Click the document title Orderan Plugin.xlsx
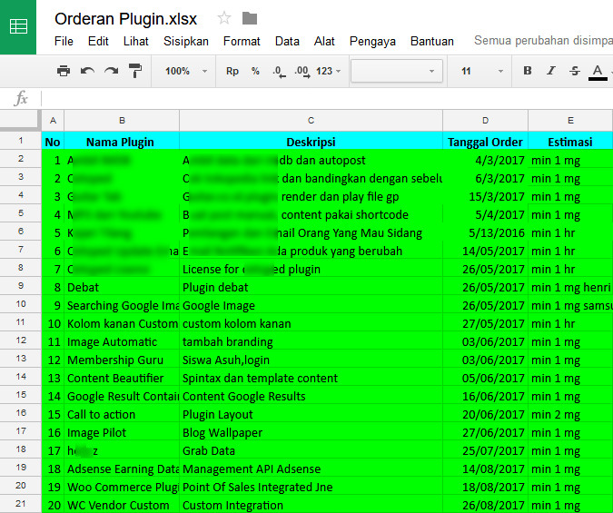 tap(125, 19)
